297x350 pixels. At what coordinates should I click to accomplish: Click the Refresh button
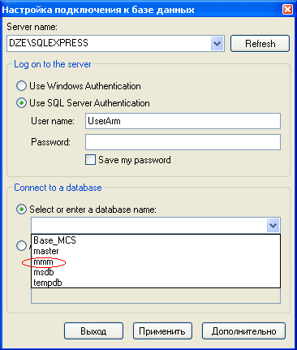(x=260, y=43)
